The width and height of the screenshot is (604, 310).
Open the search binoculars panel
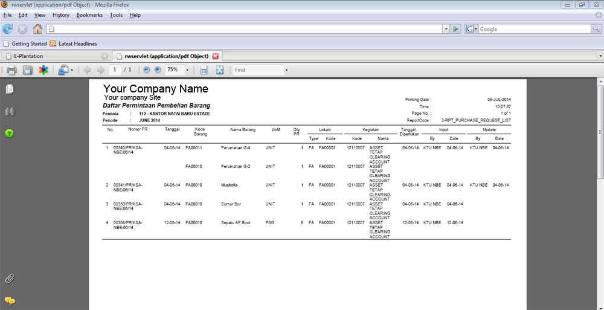[x=10, y=111]
